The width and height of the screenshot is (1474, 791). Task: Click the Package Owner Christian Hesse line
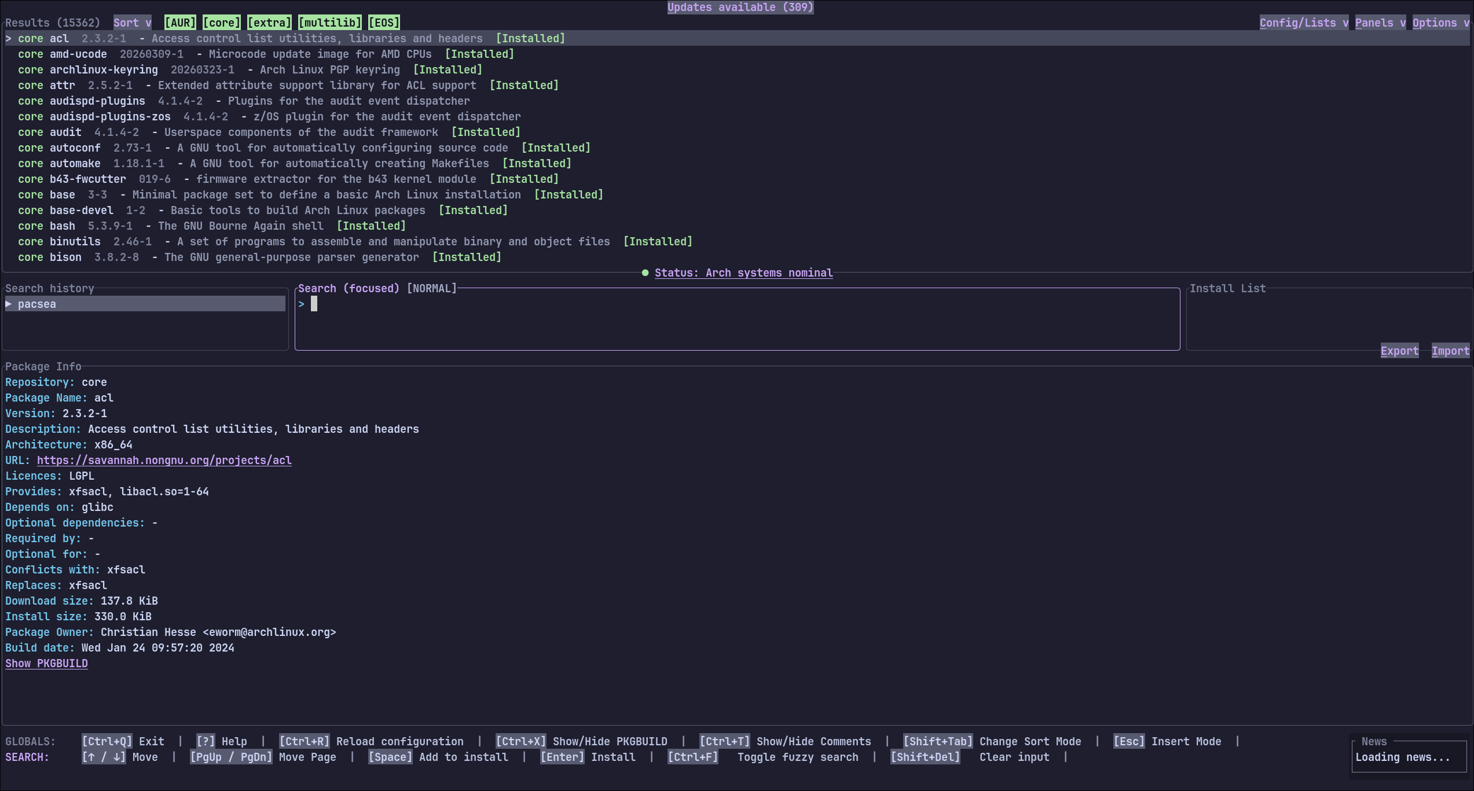click(171, 632)
